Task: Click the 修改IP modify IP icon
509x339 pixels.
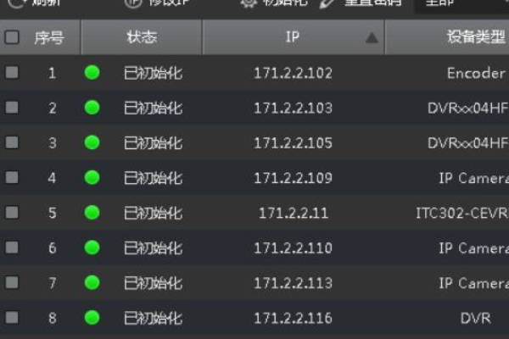Action: coord(133,3)
